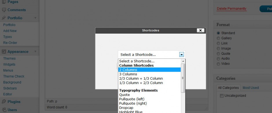The width and height of the screenshot is (272, 113).
Task: Select the Gallery post format
Action: click(x=218, y=38)
